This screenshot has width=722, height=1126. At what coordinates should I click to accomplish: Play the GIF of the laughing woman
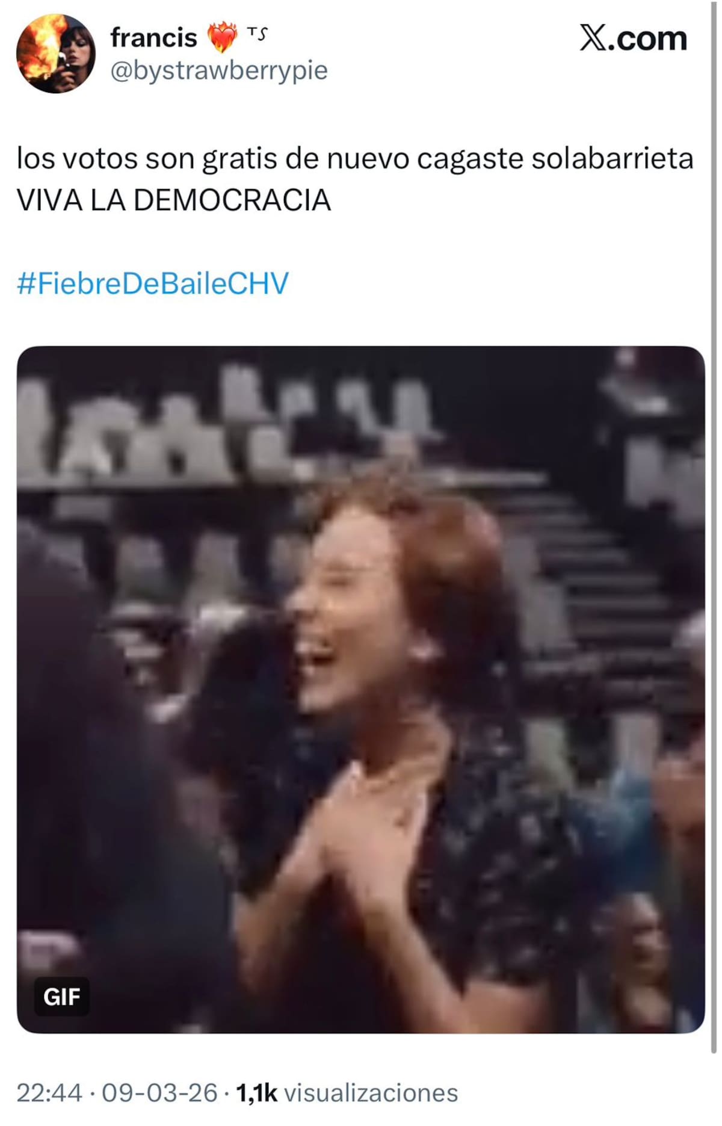360,690
